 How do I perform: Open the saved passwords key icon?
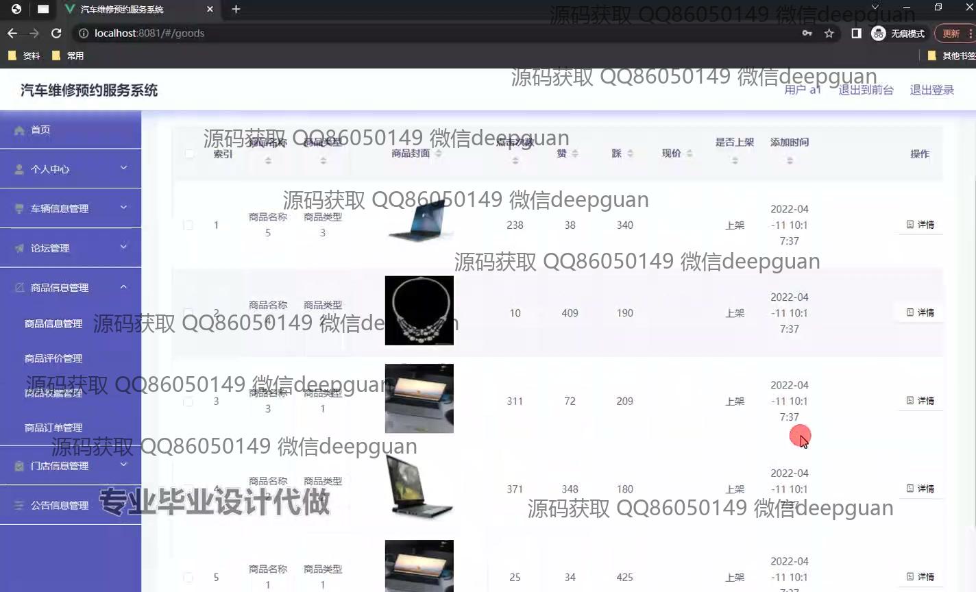point(807,33)
